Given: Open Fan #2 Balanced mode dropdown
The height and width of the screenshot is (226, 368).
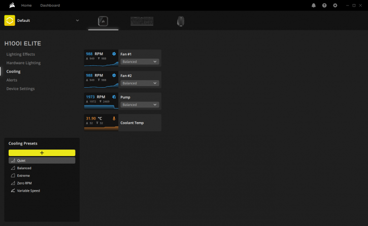Looking at the screenshot, I should (140, 83).
